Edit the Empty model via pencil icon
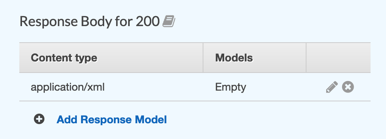This screenshot has width=386, height=139. [332, 87]
